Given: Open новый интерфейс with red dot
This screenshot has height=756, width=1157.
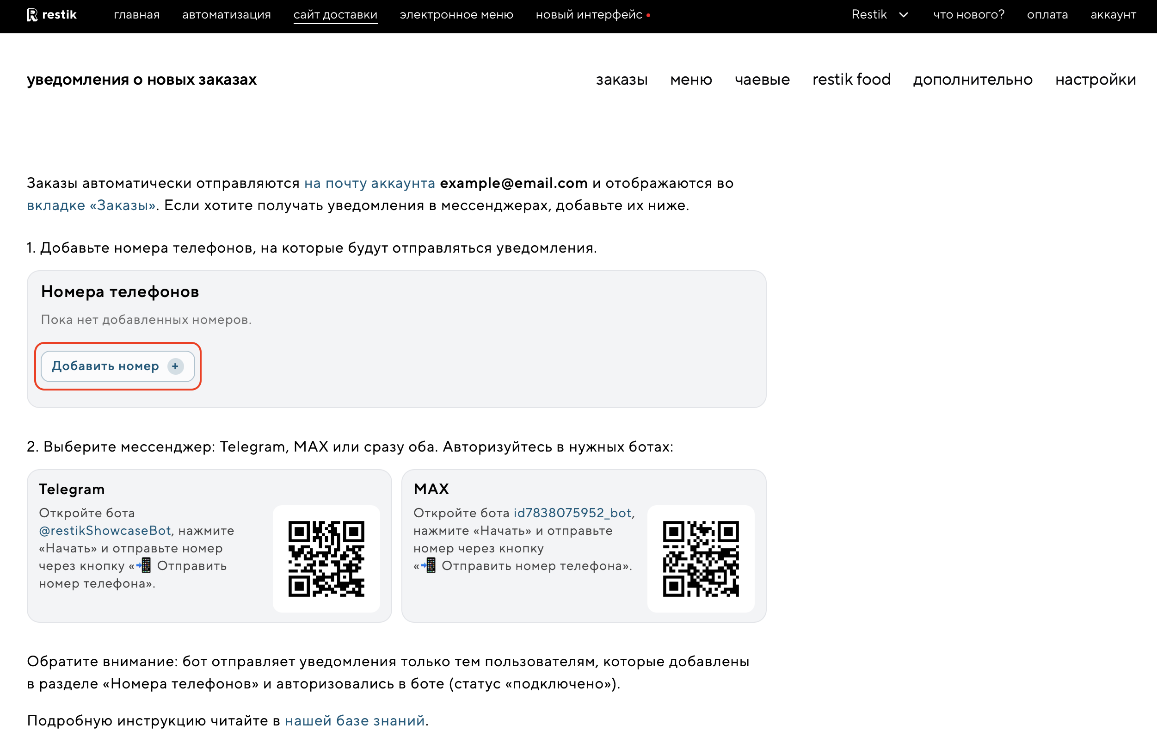Looking at the screenshot, I should (x=589, y=15).
